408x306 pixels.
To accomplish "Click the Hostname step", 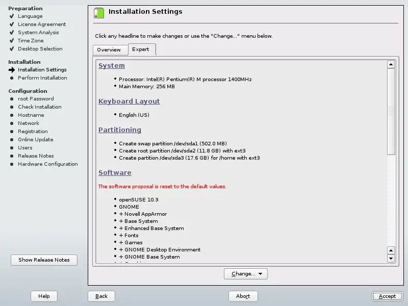I will click(31, 115).
